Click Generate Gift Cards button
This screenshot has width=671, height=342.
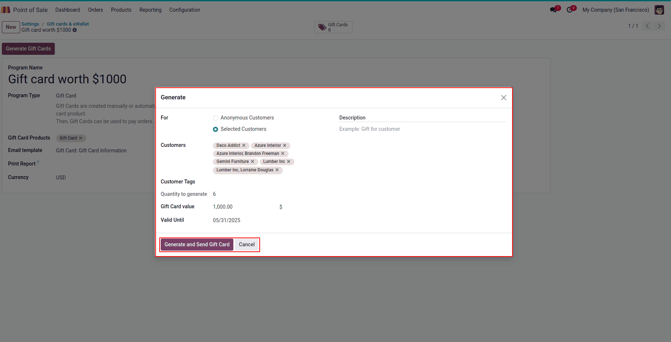point(28,49)
